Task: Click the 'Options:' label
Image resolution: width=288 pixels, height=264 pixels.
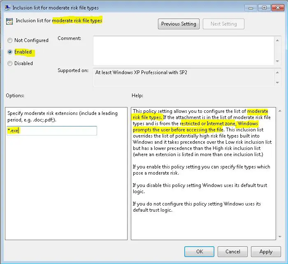Action: 15,96
